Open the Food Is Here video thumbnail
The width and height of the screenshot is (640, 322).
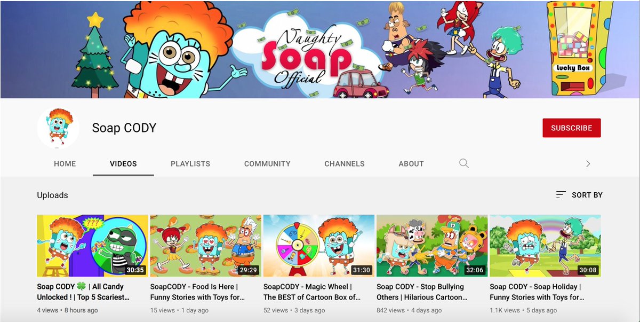[206, 246]
